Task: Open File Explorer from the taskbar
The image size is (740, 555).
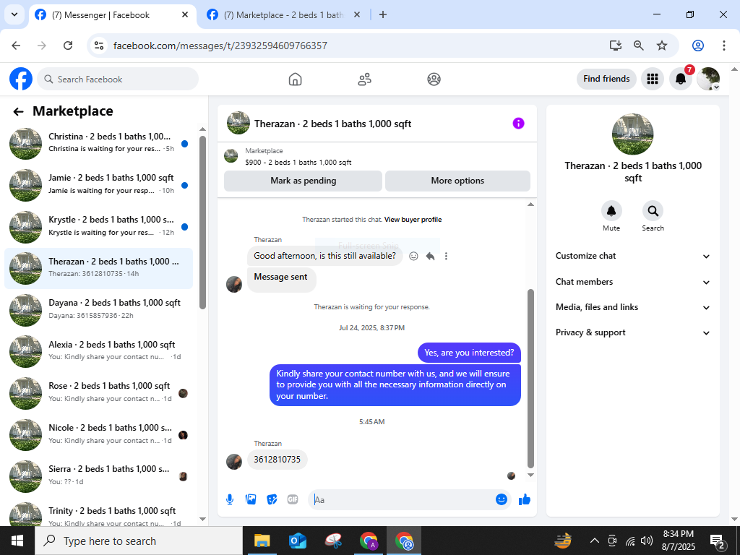Action: (x=262, y=541)
